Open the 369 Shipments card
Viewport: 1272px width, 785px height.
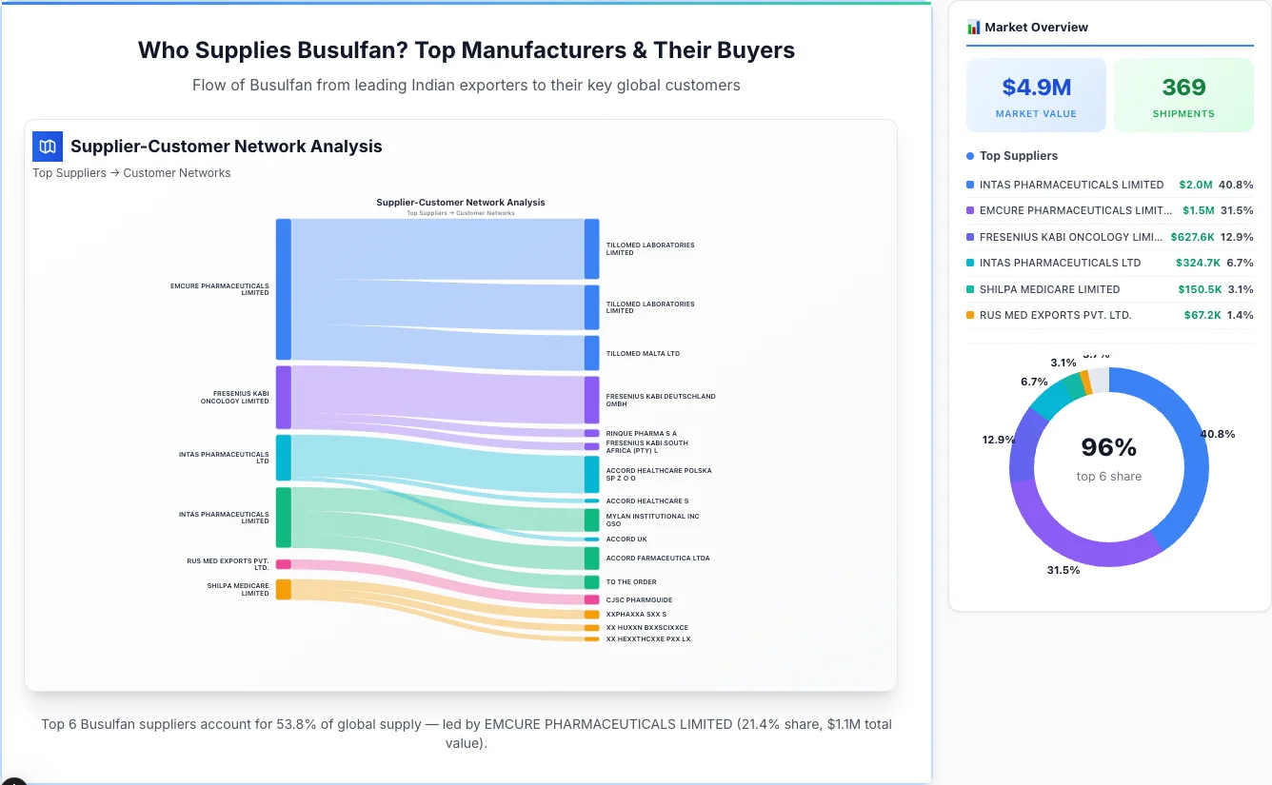(1183, 94)
